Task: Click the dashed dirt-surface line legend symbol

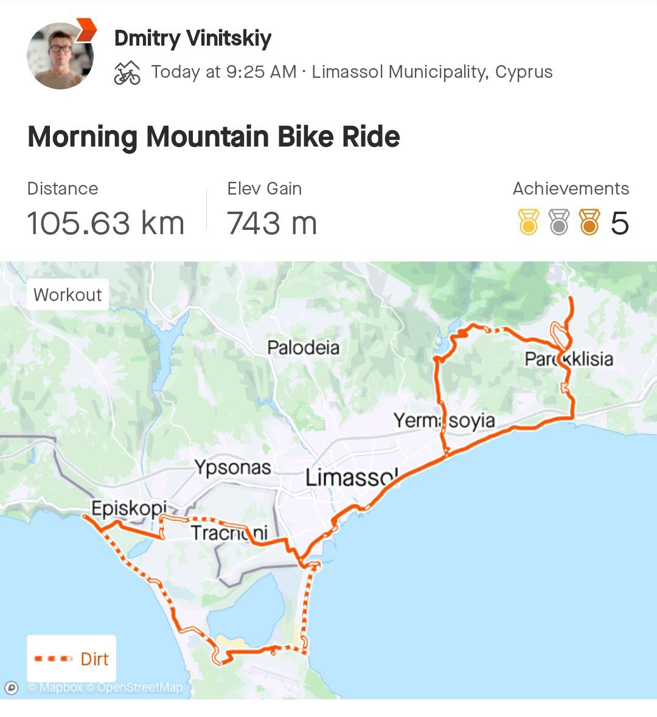Action: pyautogui.click(x=54, y=659)
